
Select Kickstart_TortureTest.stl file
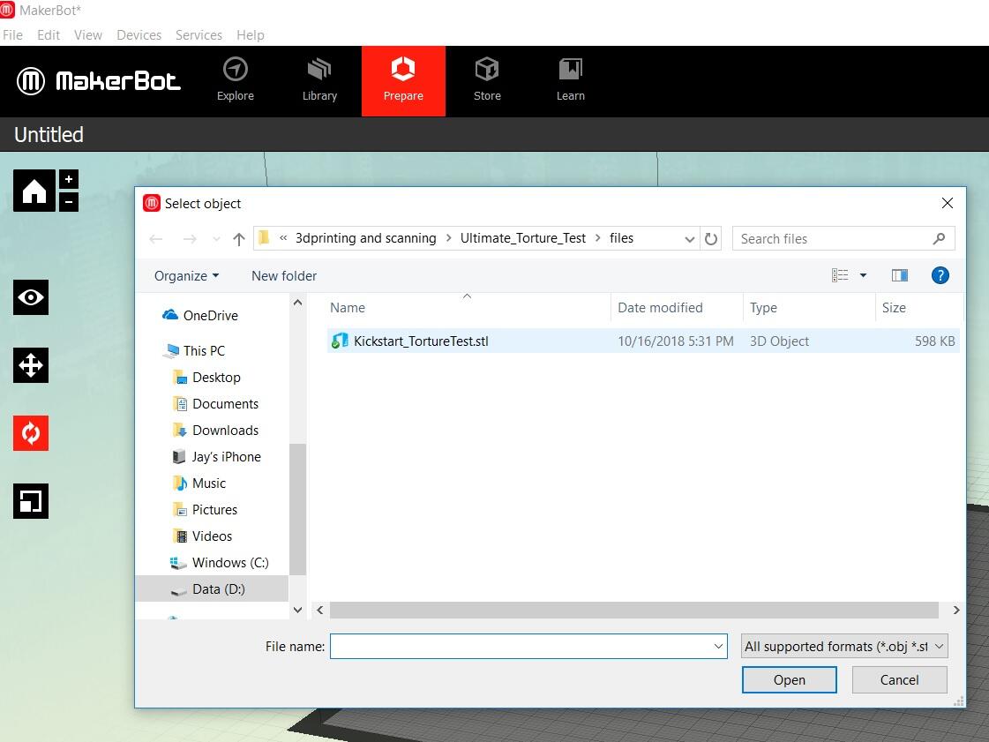click(643, 341)
